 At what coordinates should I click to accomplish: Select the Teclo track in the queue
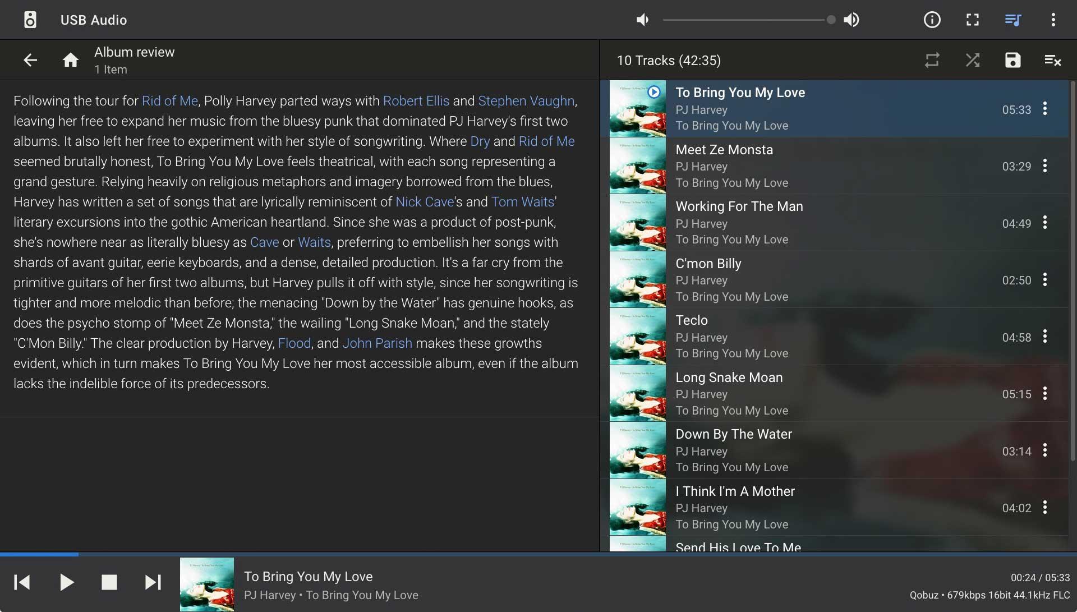[x=691, y=320]
